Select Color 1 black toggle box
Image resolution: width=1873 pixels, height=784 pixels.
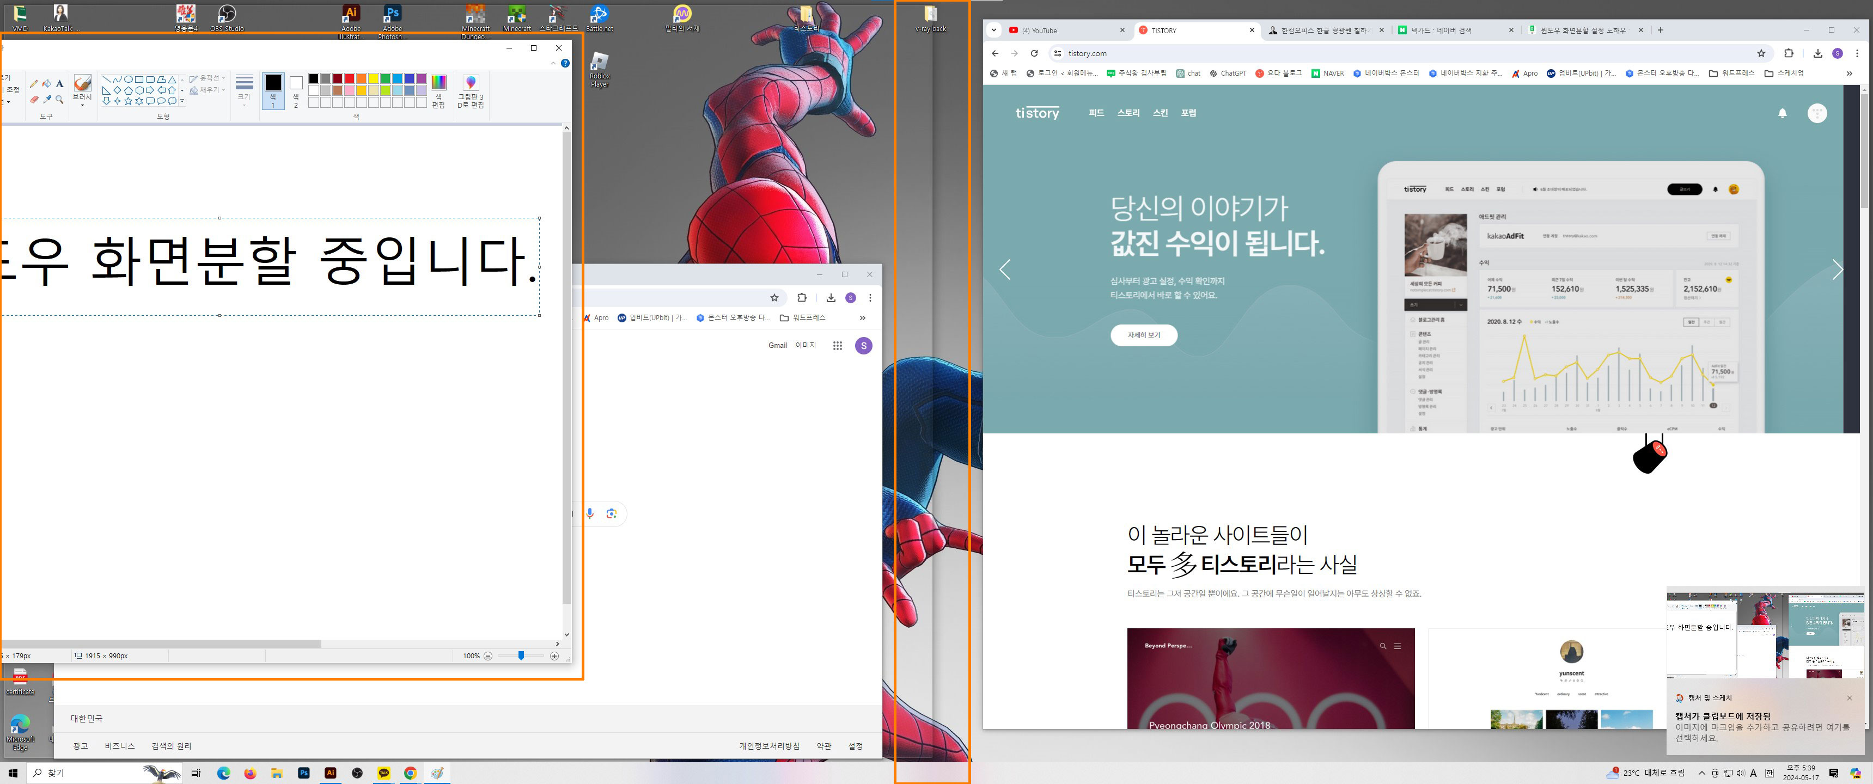[x=273, y=90]
